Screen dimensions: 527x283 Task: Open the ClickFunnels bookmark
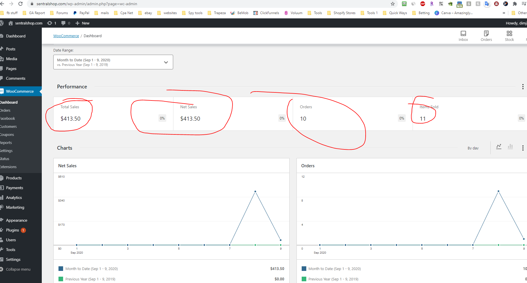click(266, 13)
